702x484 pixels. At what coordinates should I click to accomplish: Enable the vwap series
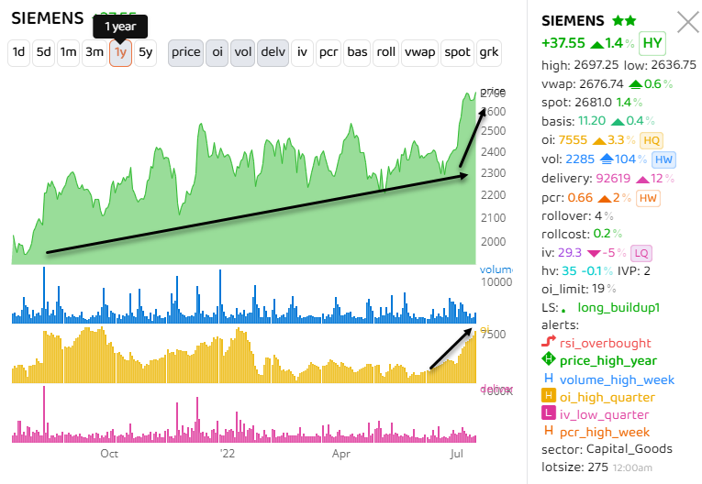[x=419, y=53]
